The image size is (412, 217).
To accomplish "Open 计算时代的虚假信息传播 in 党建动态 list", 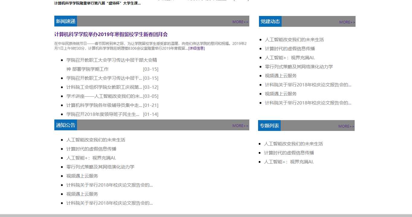I will [x=290, y=49].
